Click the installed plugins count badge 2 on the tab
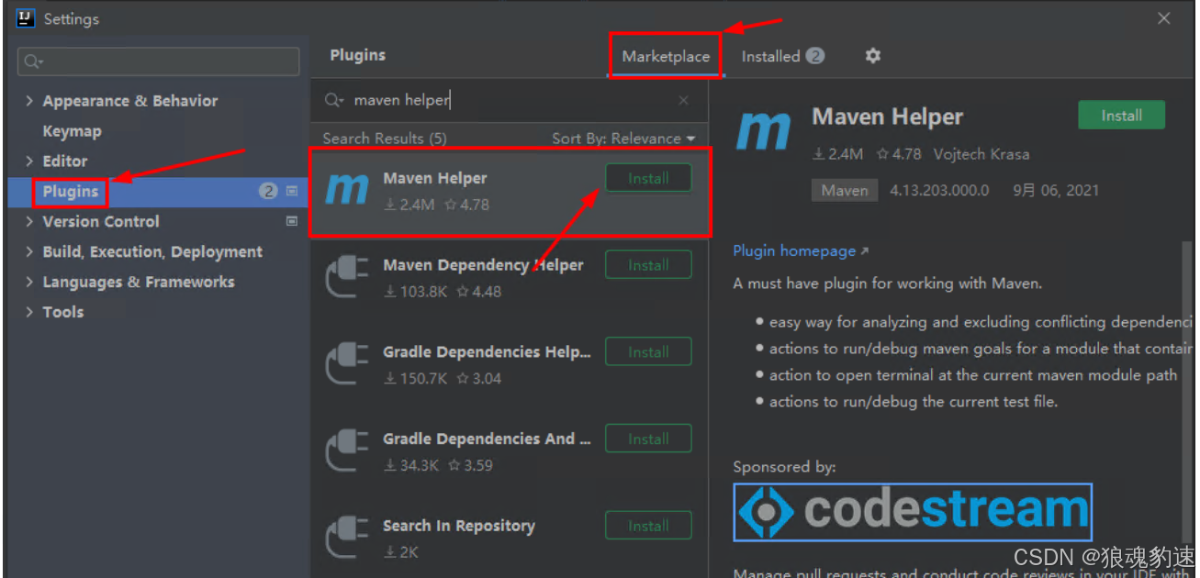Image resolution: width=1200 pixels, height=578 pixels. click(815, 56)
